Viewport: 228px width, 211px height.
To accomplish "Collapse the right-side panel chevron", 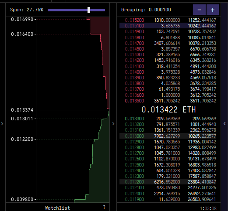I will tap(224, 123).
